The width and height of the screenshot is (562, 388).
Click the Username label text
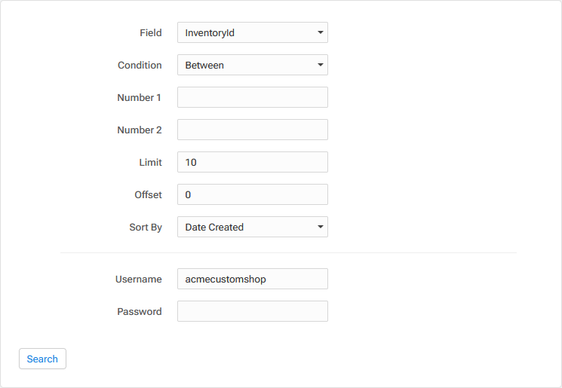coord(139,280)
